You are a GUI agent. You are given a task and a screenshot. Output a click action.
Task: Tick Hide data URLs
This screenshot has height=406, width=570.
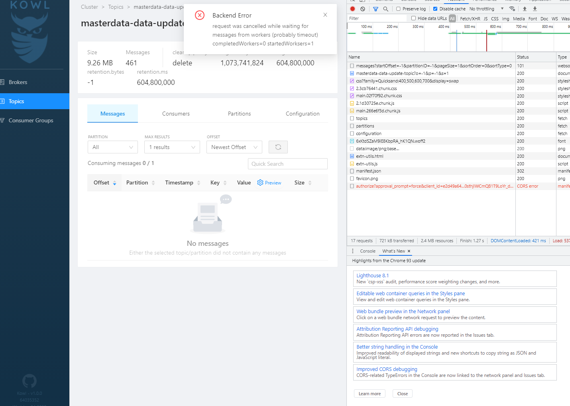click(413, 18)
